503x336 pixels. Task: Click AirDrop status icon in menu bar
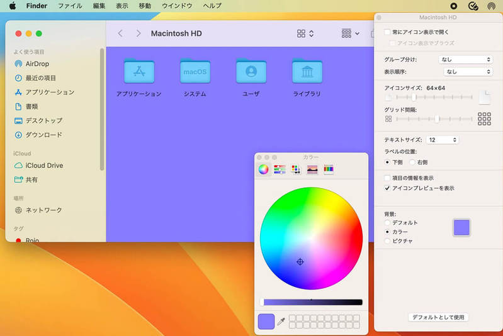coord(491,6)
